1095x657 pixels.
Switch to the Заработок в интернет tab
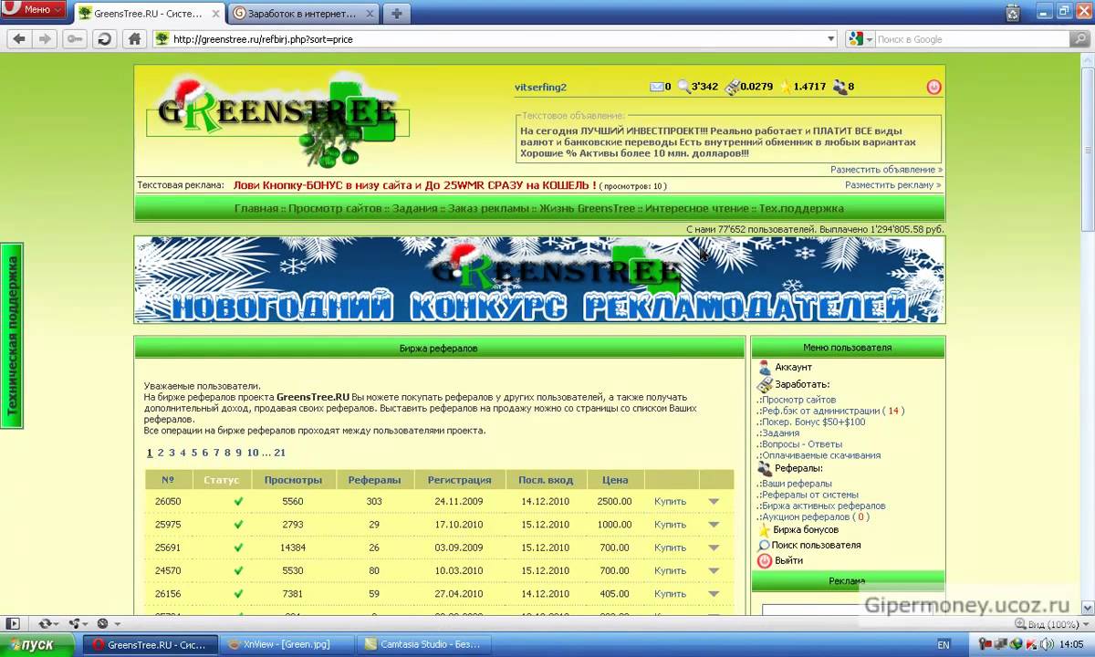(x=304, y=13)
